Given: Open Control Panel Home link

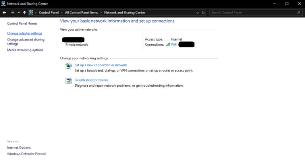Looking at the screenshot, I should click(x=22, y=23).
